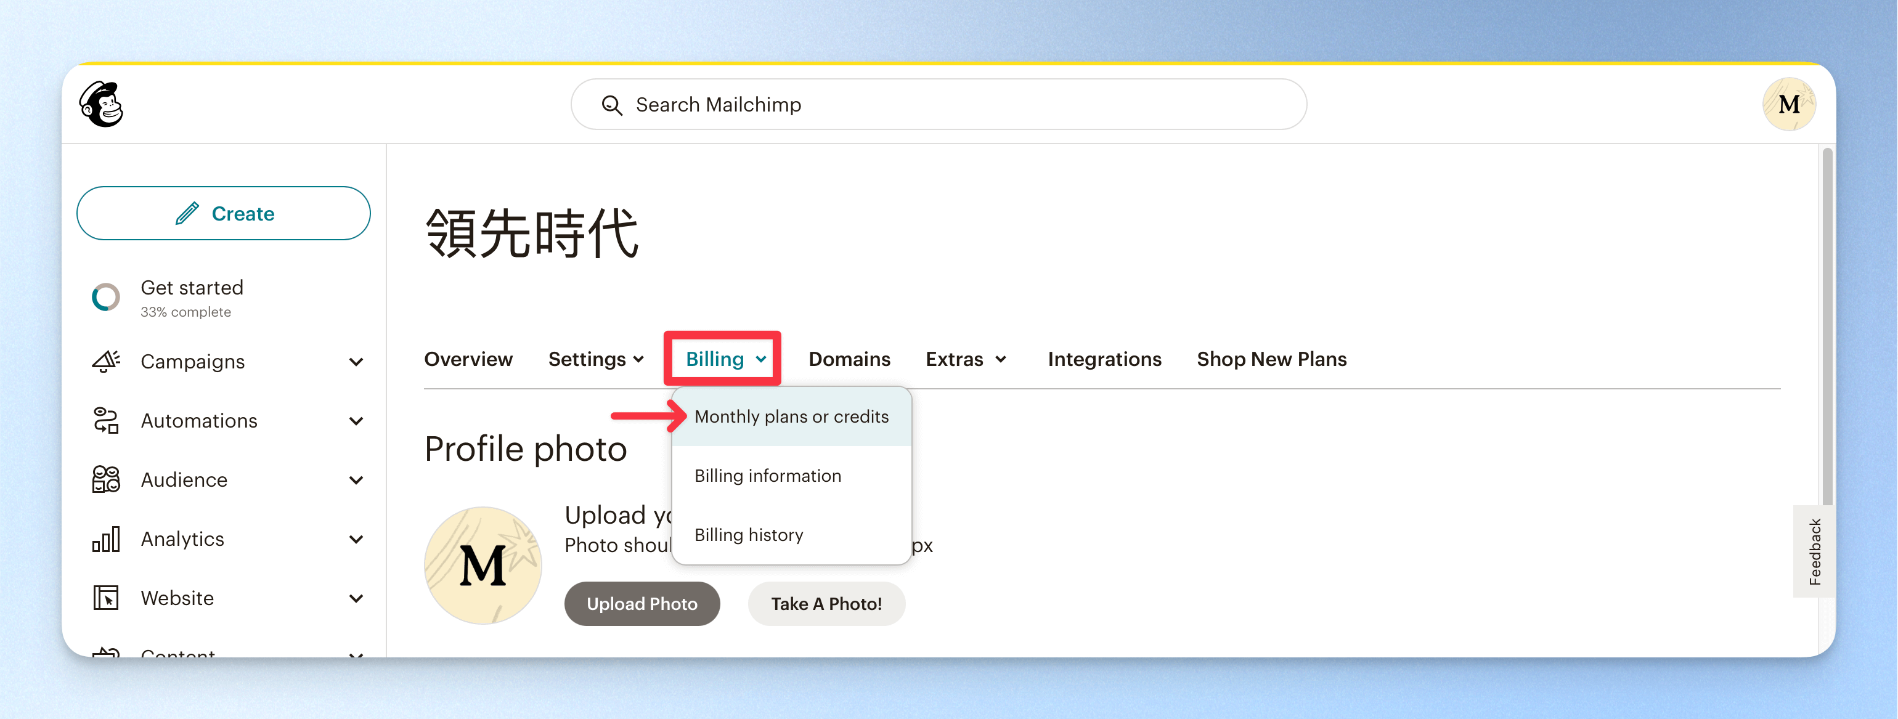Select Billing history menu item
The width and height of the screenshot is (1898, 719).
(x=791, y=534)
